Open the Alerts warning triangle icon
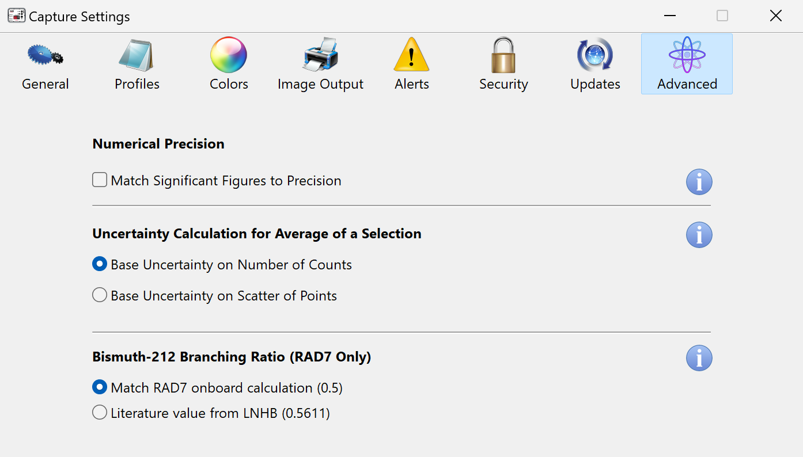Screen dimensions: 803x457 pyautogui.click(x=411, y=55)
